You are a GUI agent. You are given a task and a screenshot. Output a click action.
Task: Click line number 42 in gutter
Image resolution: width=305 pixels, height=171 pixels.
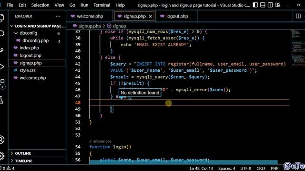(x=78, y=64)
